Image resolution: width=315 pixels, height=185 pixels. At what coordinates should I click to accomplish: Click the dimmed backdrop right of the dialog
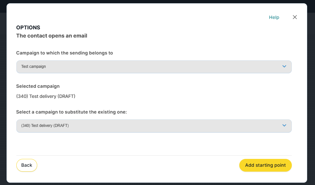click(x=311, y=98)
